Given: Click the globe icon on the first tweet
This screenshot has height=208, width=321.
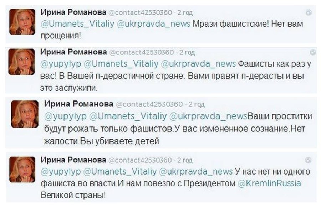Looking at the screenshot, I should (x=309, y=12).
